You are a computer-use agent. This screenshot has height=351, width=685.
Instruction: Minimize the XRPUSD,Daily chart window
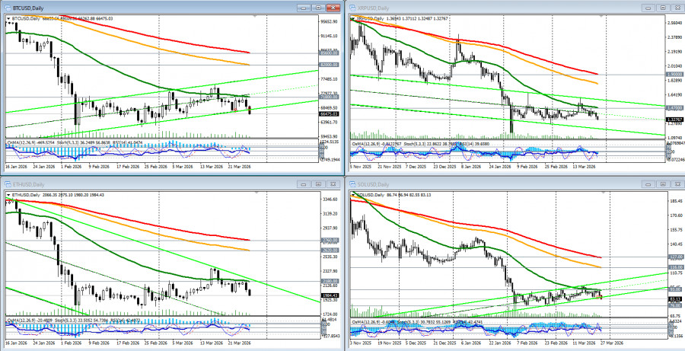click(648, 7)
